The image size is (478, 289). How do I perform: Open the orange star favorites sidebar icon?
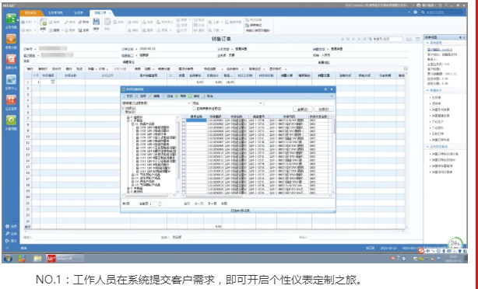click(11, 39)
